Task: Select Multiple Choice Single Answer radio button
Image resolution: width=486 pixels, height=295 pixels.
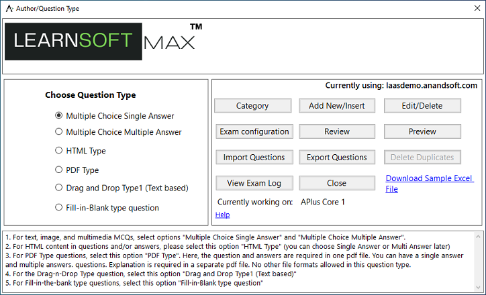Action: click(x=59, y=115)
